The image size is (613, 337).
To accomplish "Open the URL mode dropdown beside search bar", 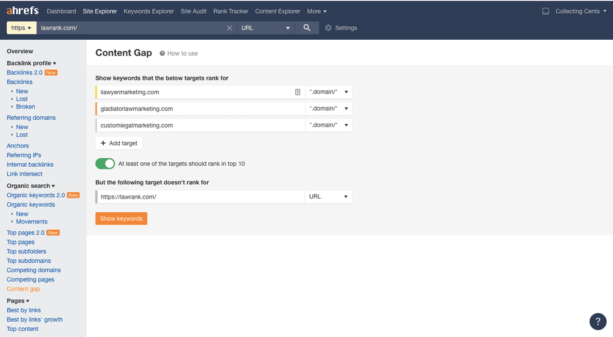I will tap(266, 27).
